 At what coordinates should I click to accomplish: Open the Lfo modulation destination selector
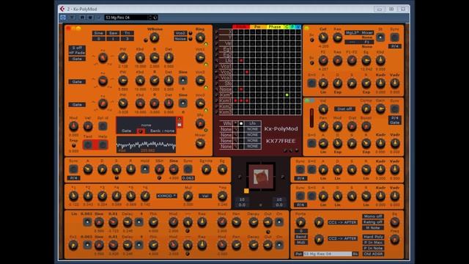[x=252, y=123]
